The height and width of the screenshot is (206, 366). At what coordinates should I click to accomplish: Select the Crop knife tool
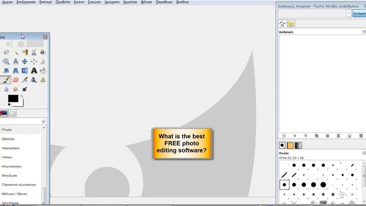click(x=43, y=61)
